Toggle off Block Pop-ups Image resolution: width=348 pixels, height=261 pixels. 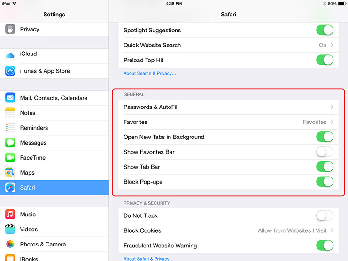click(325, 182)
